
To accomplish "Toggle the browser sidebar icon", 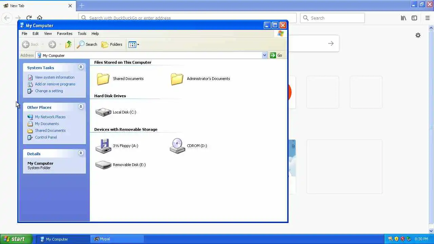I will (414, 18).
